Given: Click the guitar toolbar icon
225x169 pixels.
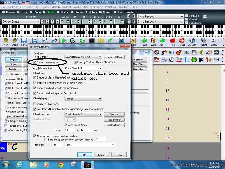Looking at the screenshot, I should pos(179,52).
